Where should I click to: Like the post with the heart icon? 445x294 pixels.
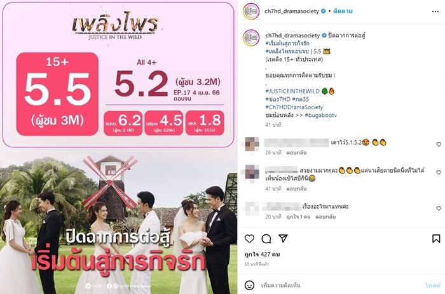coord(249,239)
